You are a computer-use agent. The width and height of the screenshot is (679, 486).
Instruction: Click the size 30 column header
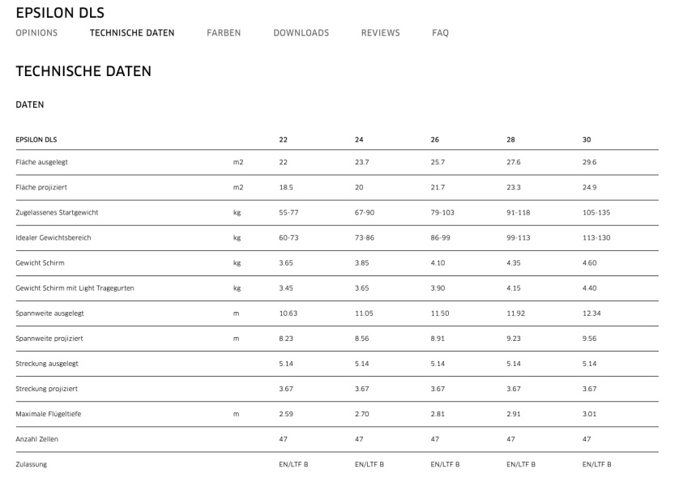(587, 139)
